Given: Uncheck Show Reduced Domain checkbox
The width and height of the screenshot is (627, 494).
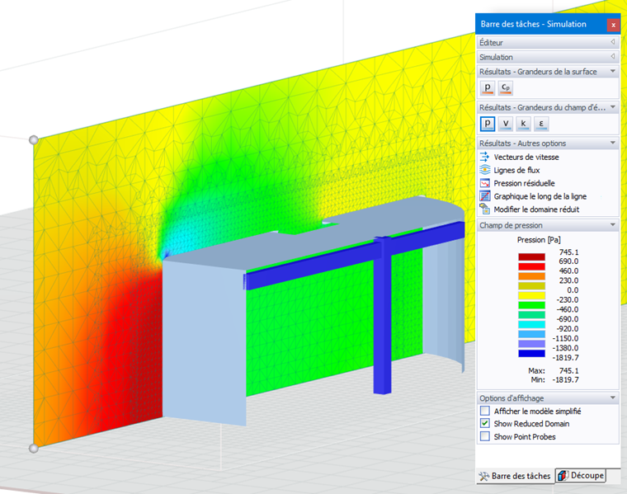Looking at the screenshot, I should click(484, 423).
